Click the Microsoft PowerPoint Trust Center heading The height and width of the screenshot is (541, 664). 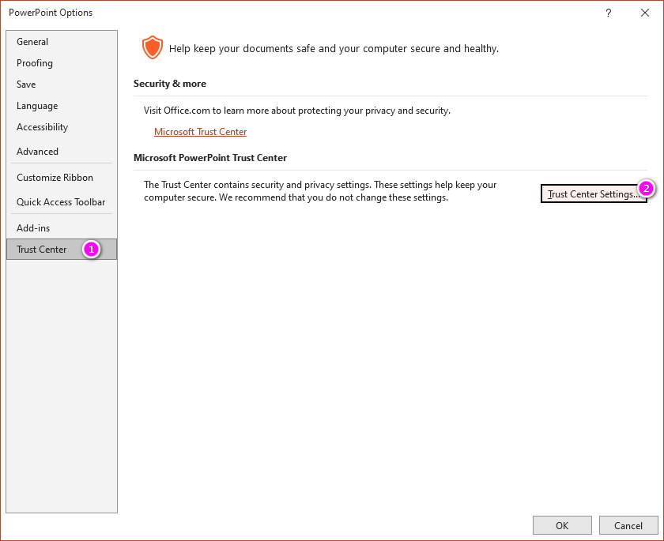pos(210,158)
